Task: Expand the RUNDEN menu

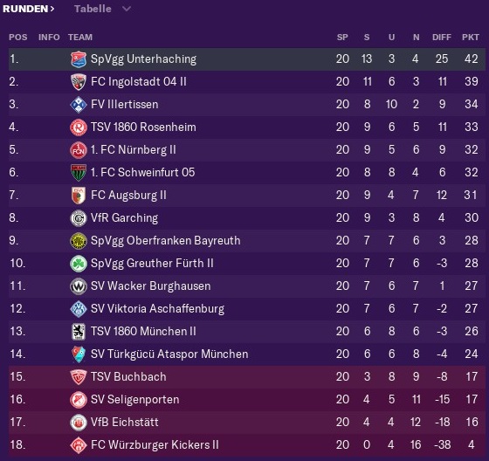Action: pyautogui.click(x=28, y=9)
